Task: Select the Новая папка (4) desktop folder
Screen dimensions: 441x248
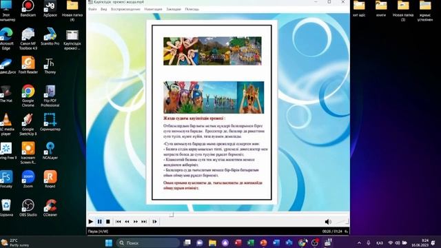Action: pos(72,11)
